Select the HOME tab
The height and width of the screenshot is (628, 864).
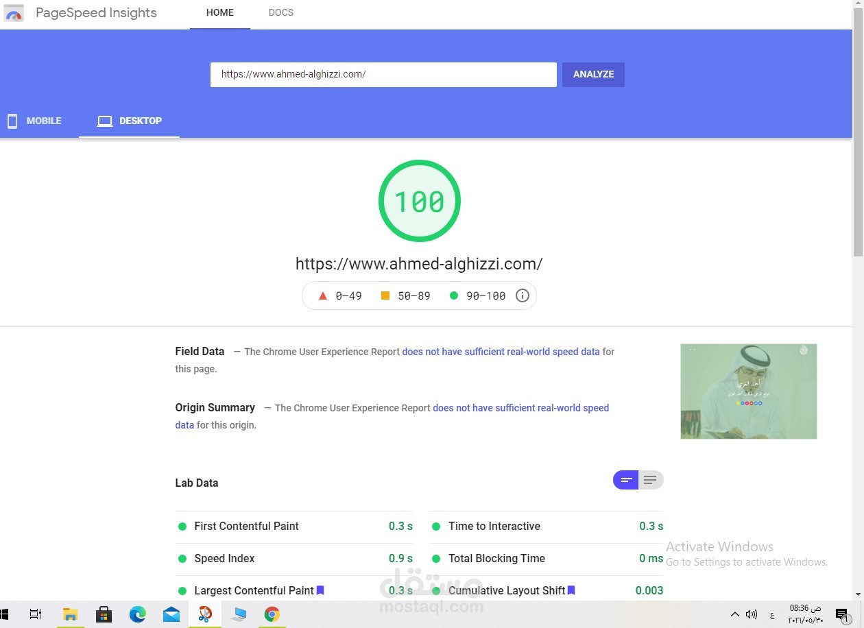coord(219,12)
